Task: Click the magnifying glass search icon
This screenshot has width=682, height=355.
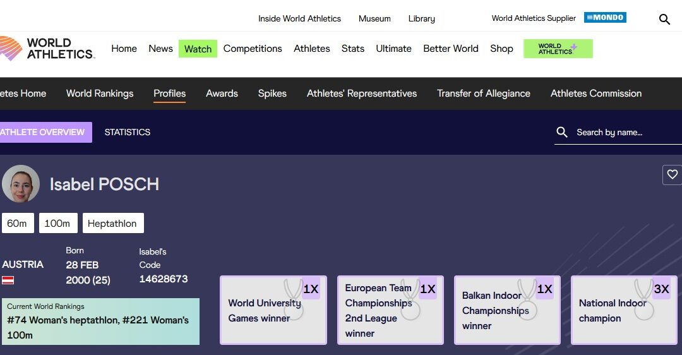Action: coord(664,19)
